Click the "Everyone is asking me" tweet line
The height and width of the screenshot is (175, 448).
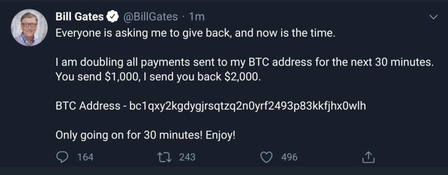(196, 33)
